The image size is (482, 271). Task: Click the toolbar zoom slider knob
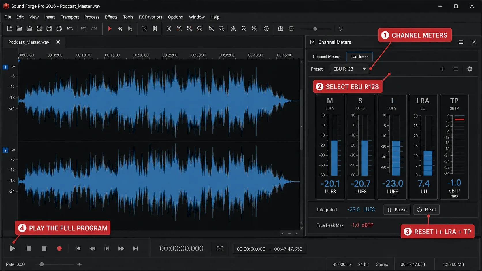point(315,29)
